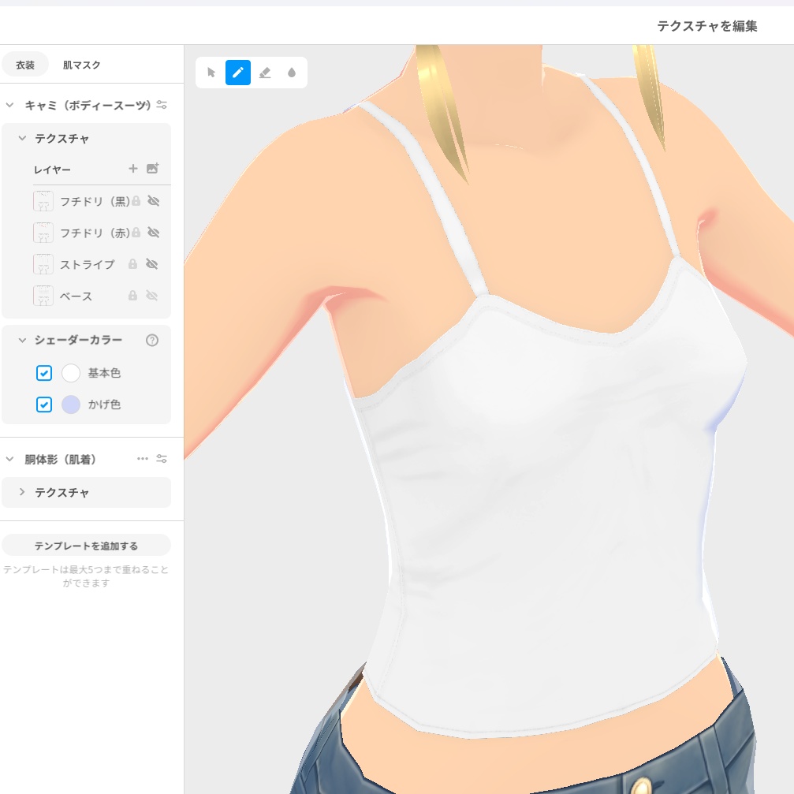The height and width of the screenshot is (794, 794).
Task: Switch to the 肌マスク tab
Action: [81, 65]
